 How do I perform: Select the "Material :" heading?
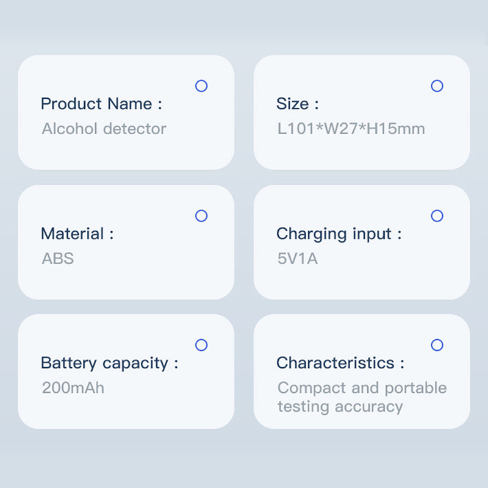[77, 234]
